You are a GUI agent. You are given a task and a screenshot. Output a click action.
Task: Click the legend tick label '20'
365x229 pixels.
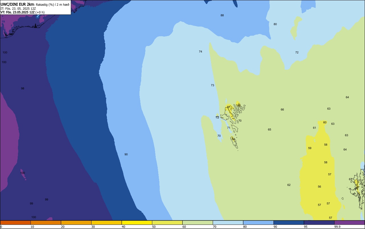pos(63,227)
